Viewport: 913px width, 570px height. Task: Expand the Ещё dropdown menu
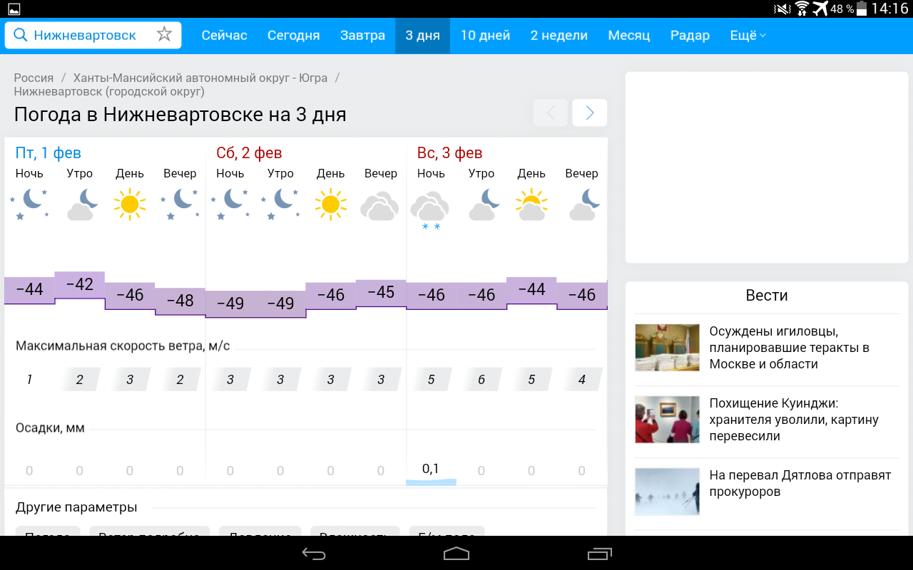click(x=748, y=36)
